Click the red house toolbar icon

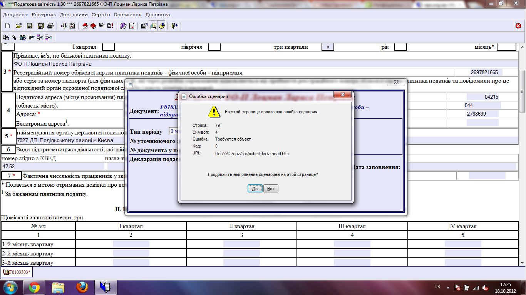[85, 26]
